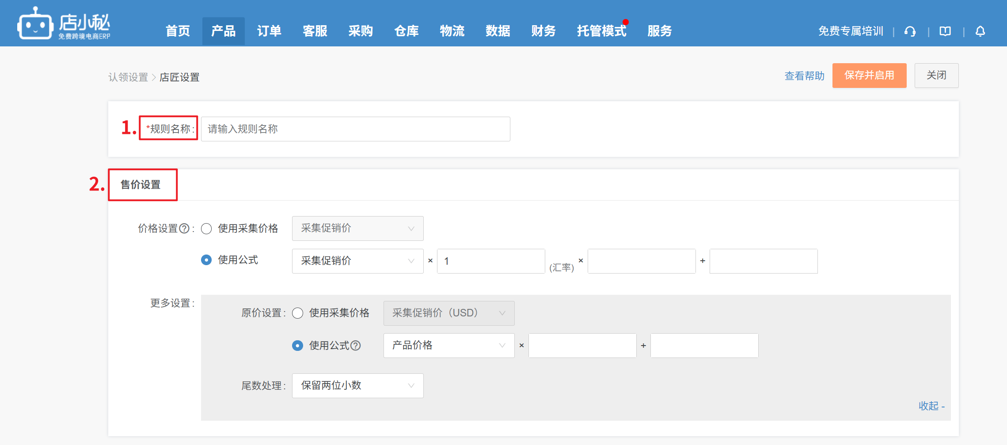1007x445 pixels.
Task: Collapse more settings with 收起
Action: (x=931, y=406)
